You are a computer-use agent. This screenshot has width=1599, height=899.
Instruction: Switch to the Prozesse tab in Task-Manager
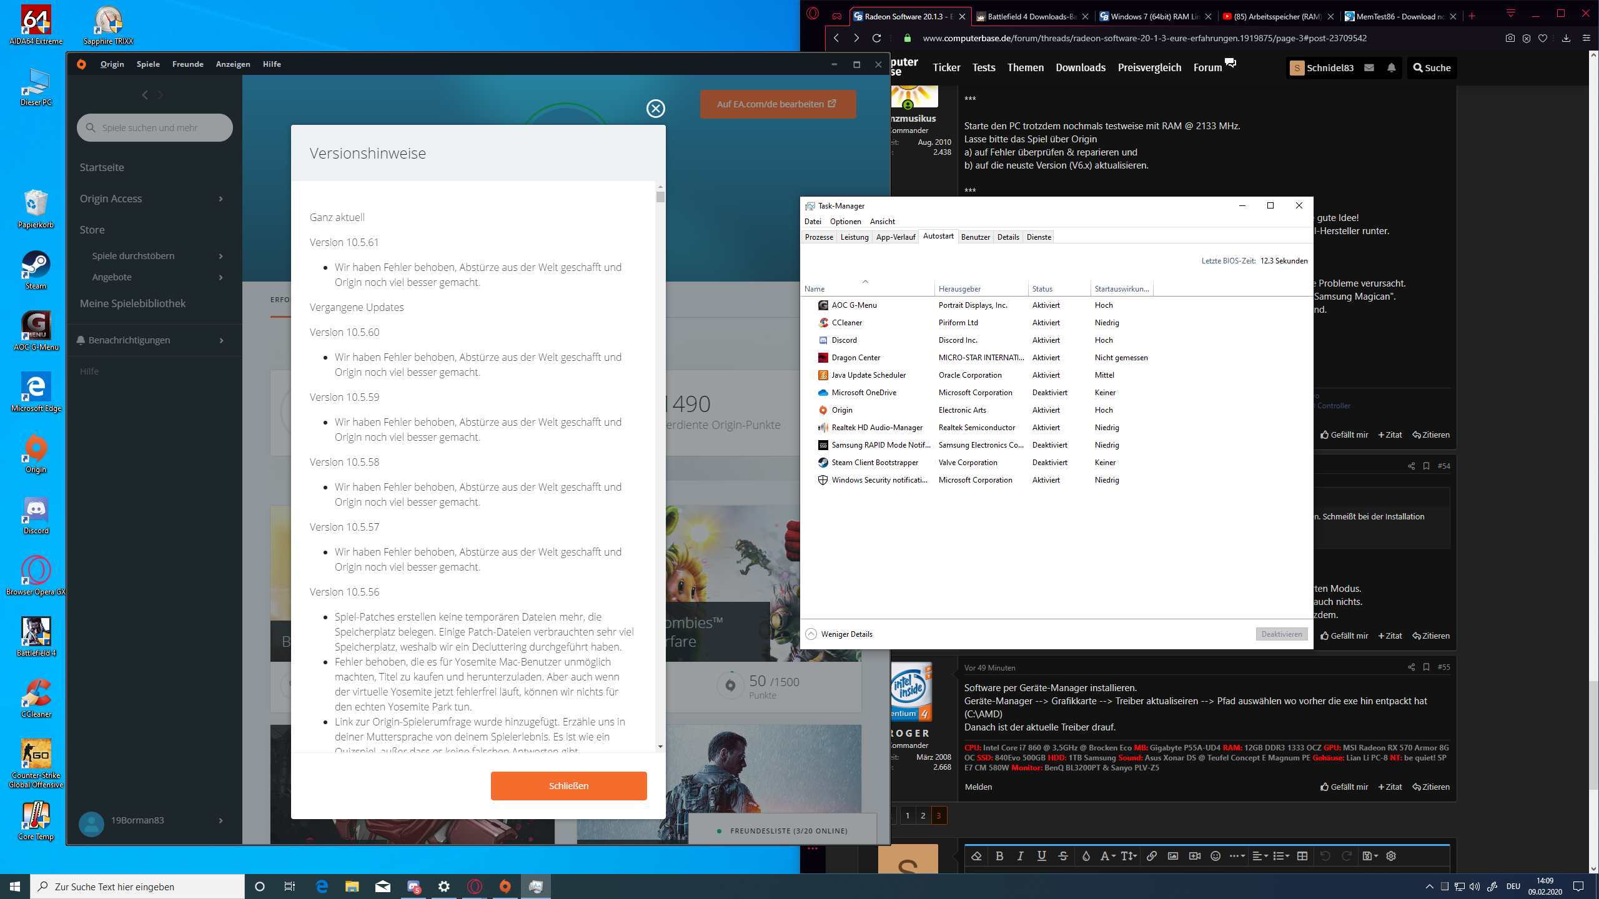click(x=819, y=237)
